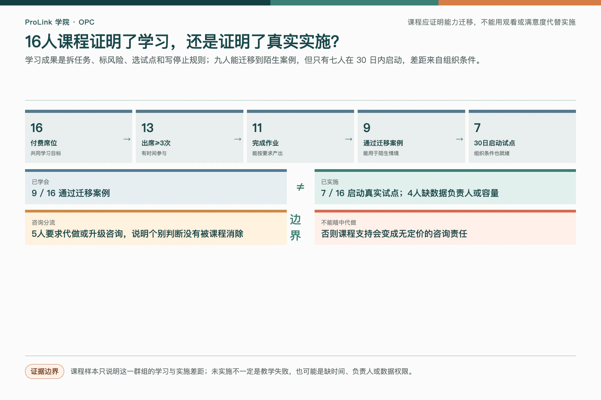
Task: Click 有时间参与 caption
Action: (x=154, y=154)
